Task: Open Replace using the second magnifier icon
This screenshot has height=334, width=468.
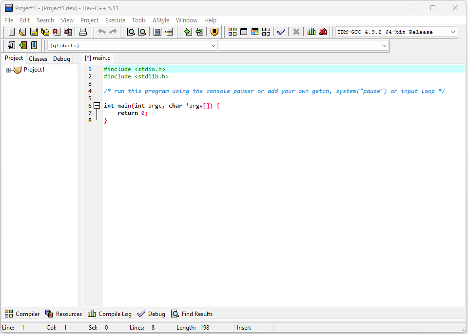Action: 142,32
